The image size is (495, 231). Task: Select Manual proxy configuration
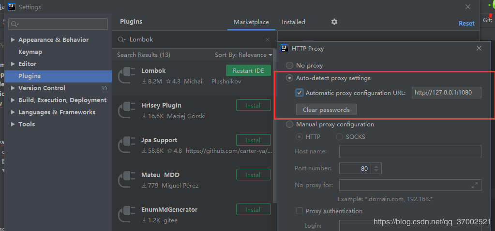click(x=289, y=124)
